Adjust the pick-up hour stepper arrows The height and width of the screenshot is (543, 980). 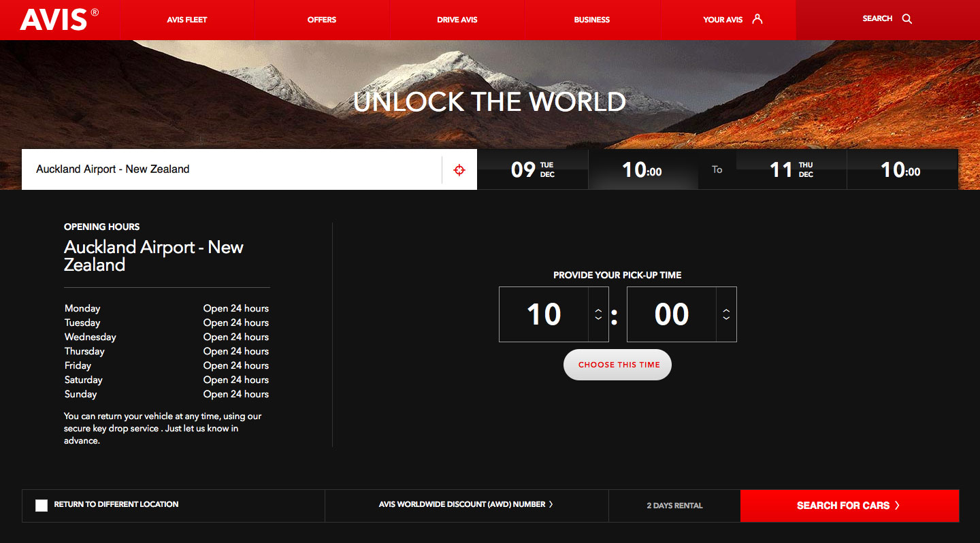(x=598, y=314)
